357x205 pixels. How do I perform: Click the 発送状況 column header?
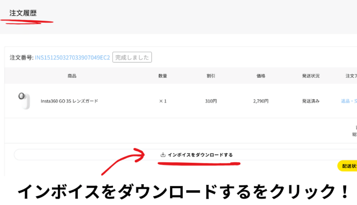coord(311,76)
